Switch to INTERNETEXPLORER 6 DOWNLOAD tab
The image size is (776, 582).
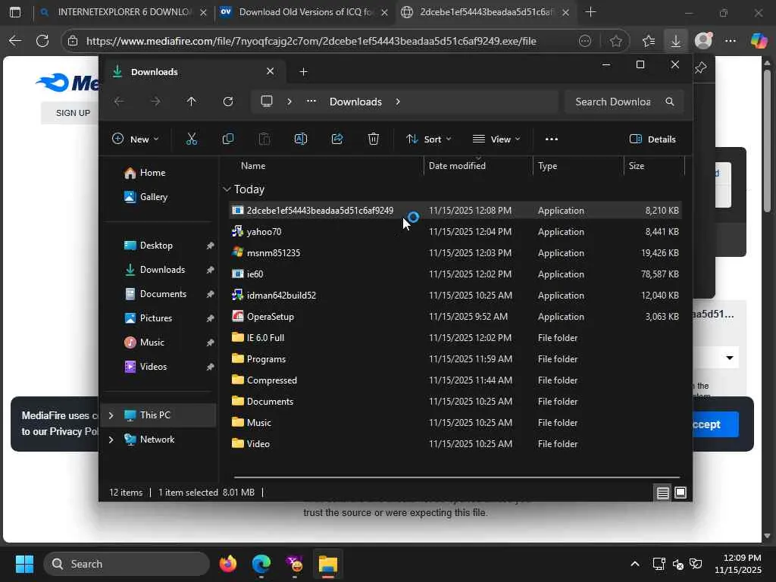click(x=124, y=12)
